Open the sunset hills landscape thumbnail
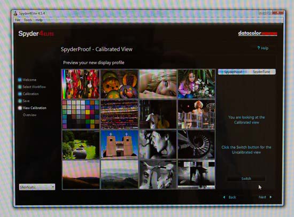Screen dimensions: 294x217 coord(81,175)
